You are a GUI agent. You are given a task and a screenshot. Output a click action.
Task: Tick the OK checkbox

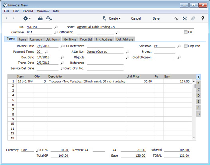pos(185,32)
